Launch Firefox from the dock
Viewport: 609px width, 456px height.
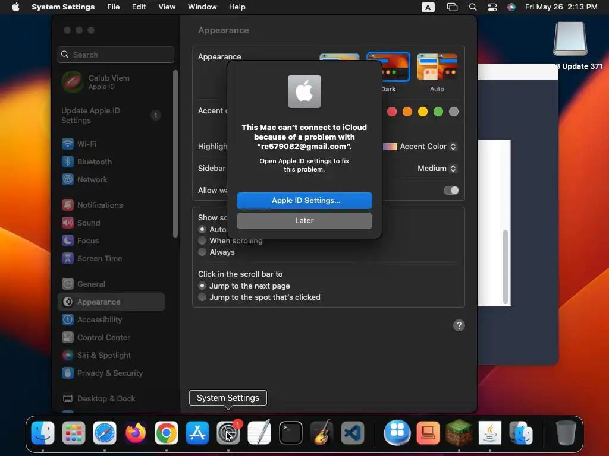coord(136,432)
